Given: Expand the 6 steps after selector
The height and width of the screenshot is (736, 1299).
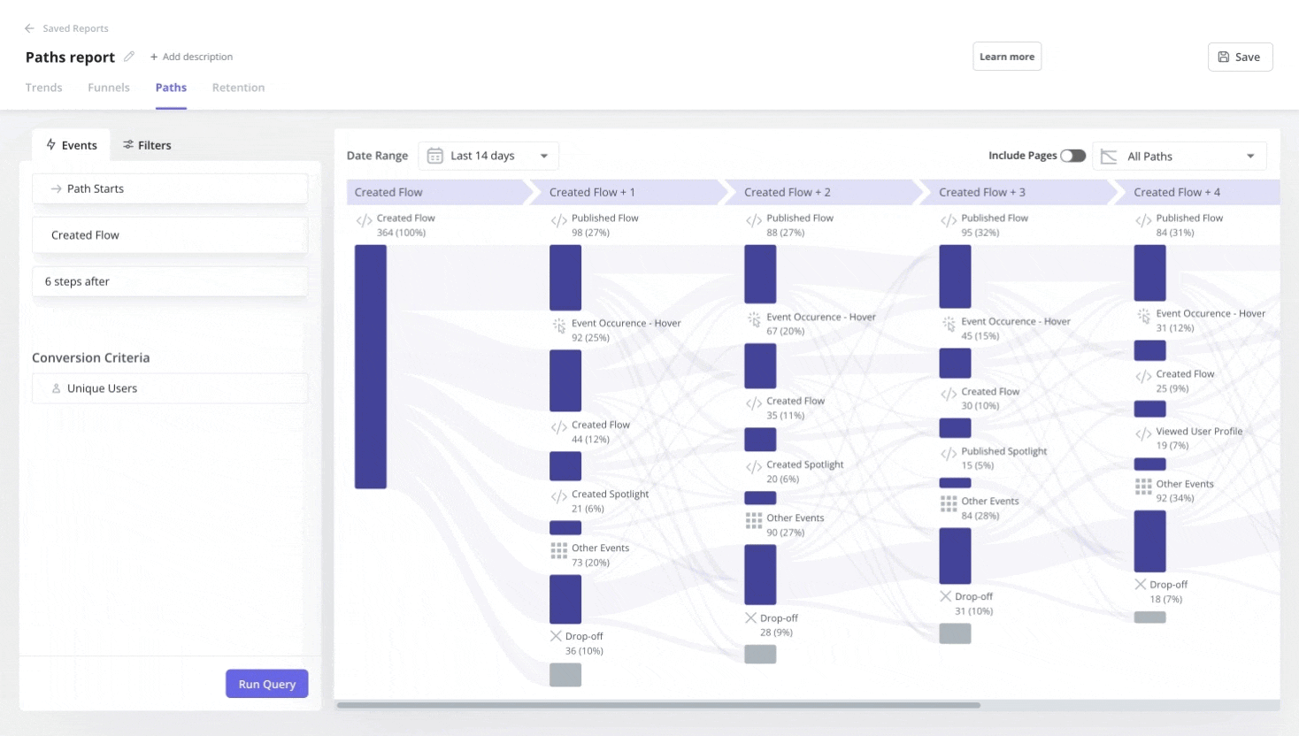Looking at the screenshot, I should pos(170,281).
